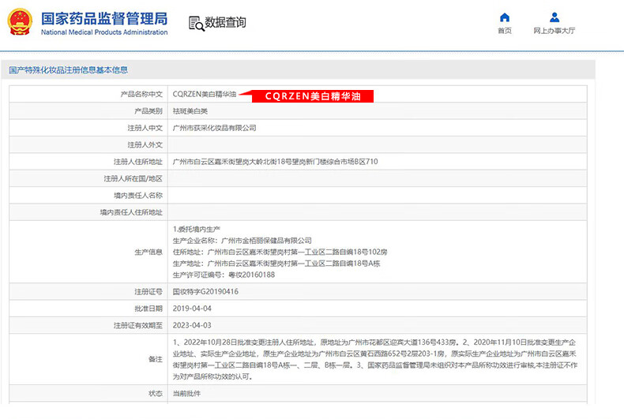Click the national emblem logo

[20, 22]
